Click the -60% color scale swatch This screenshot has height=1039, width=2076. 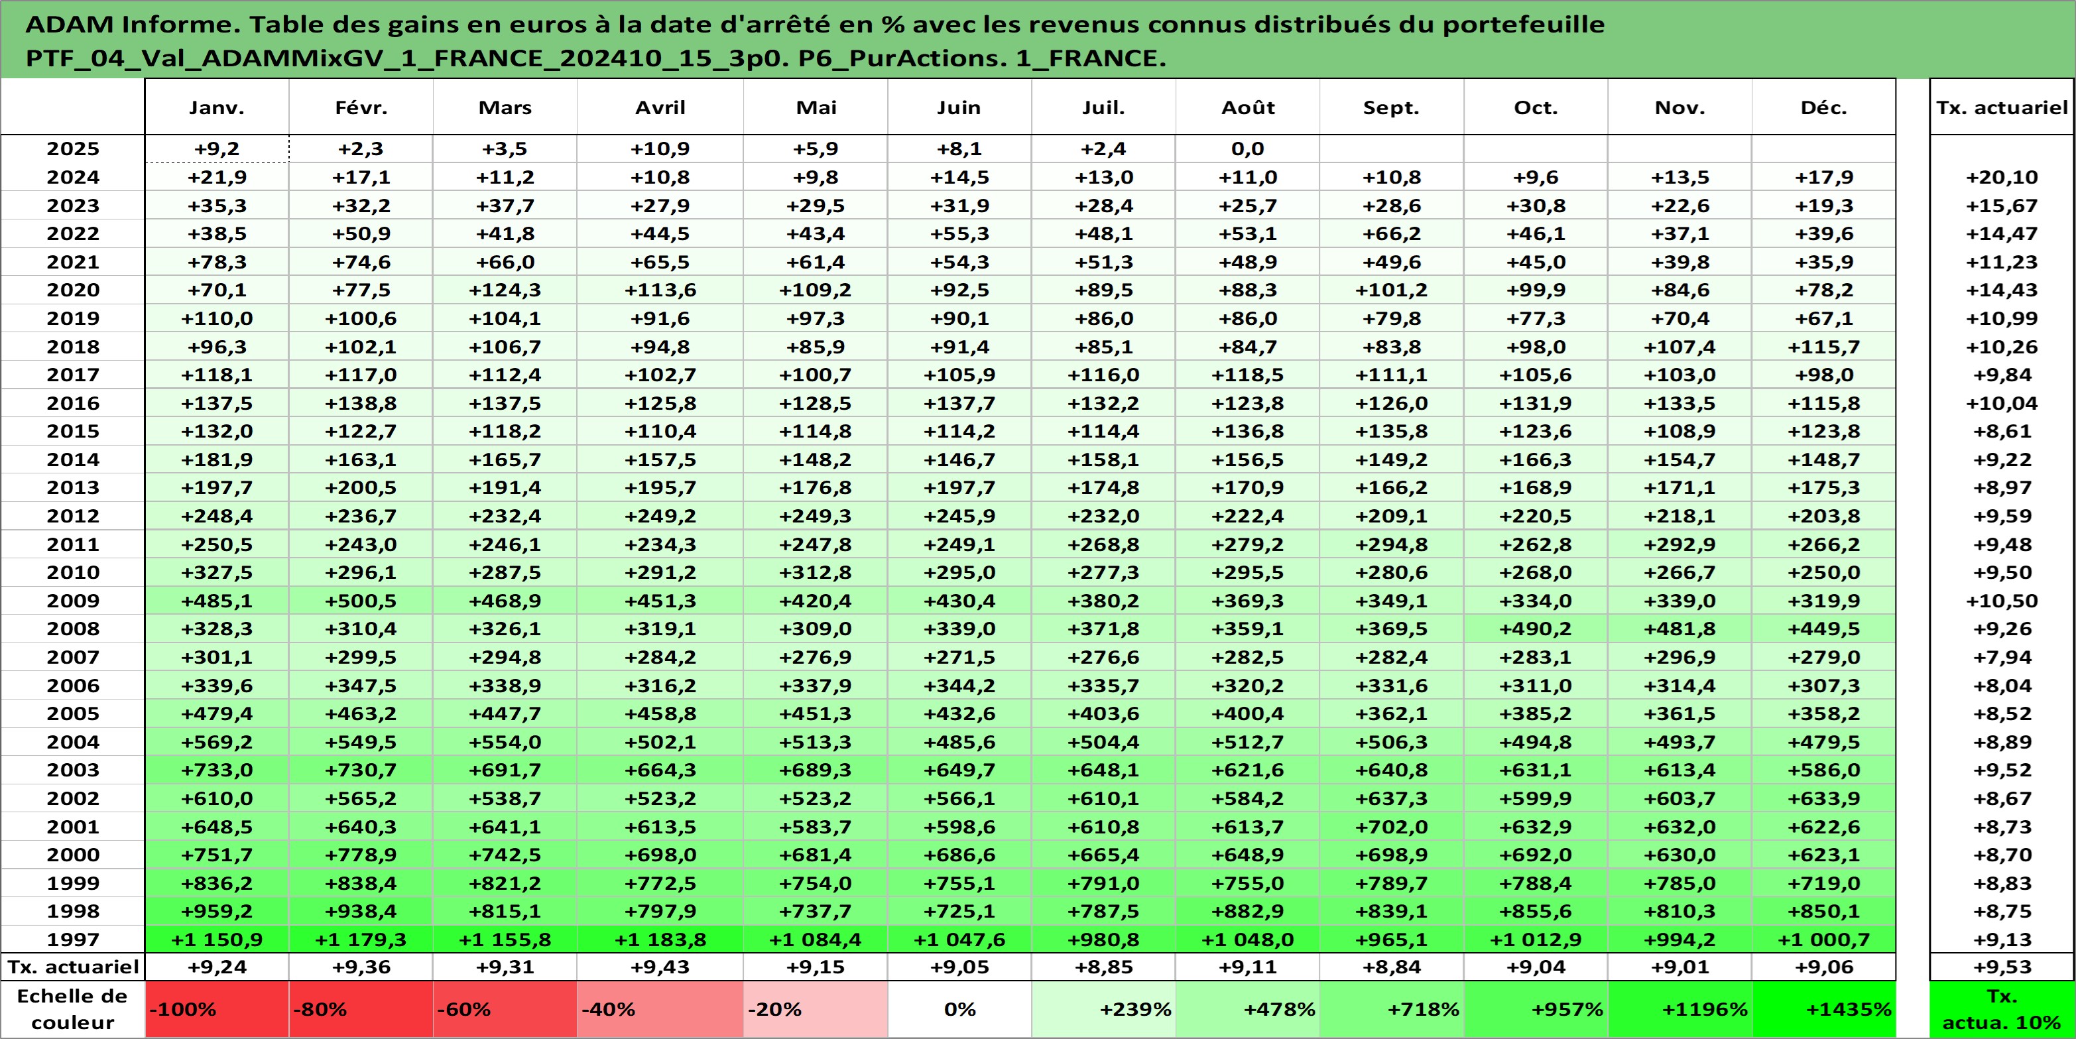coord(505,1009)
